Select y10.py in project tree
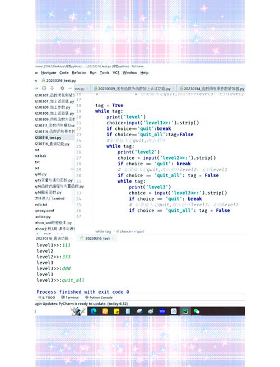This screenshot has height=367, width=280. click(41, 174)
